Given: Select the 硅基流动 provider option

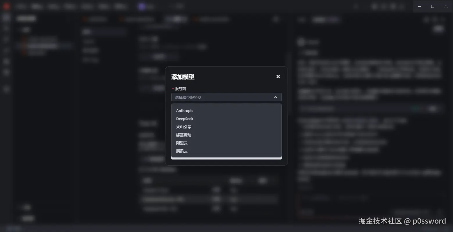Looking at the screenshot, I should coord(184,135).
